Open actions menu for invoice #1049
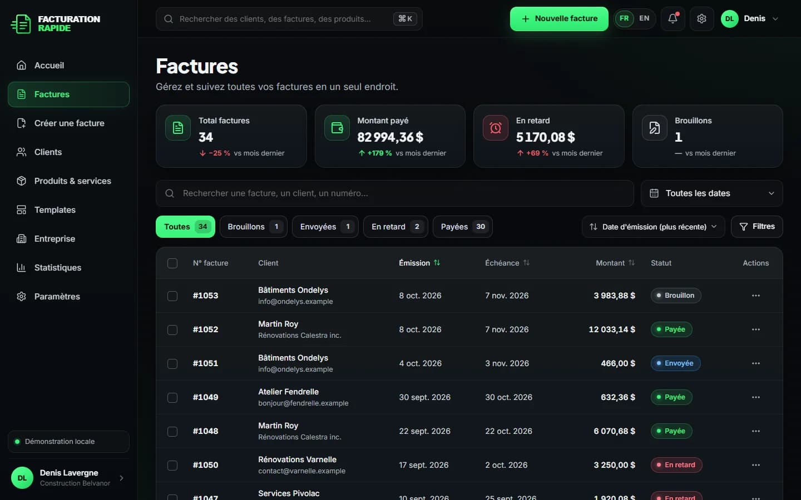Screen dimensions: 801x500 756,397
